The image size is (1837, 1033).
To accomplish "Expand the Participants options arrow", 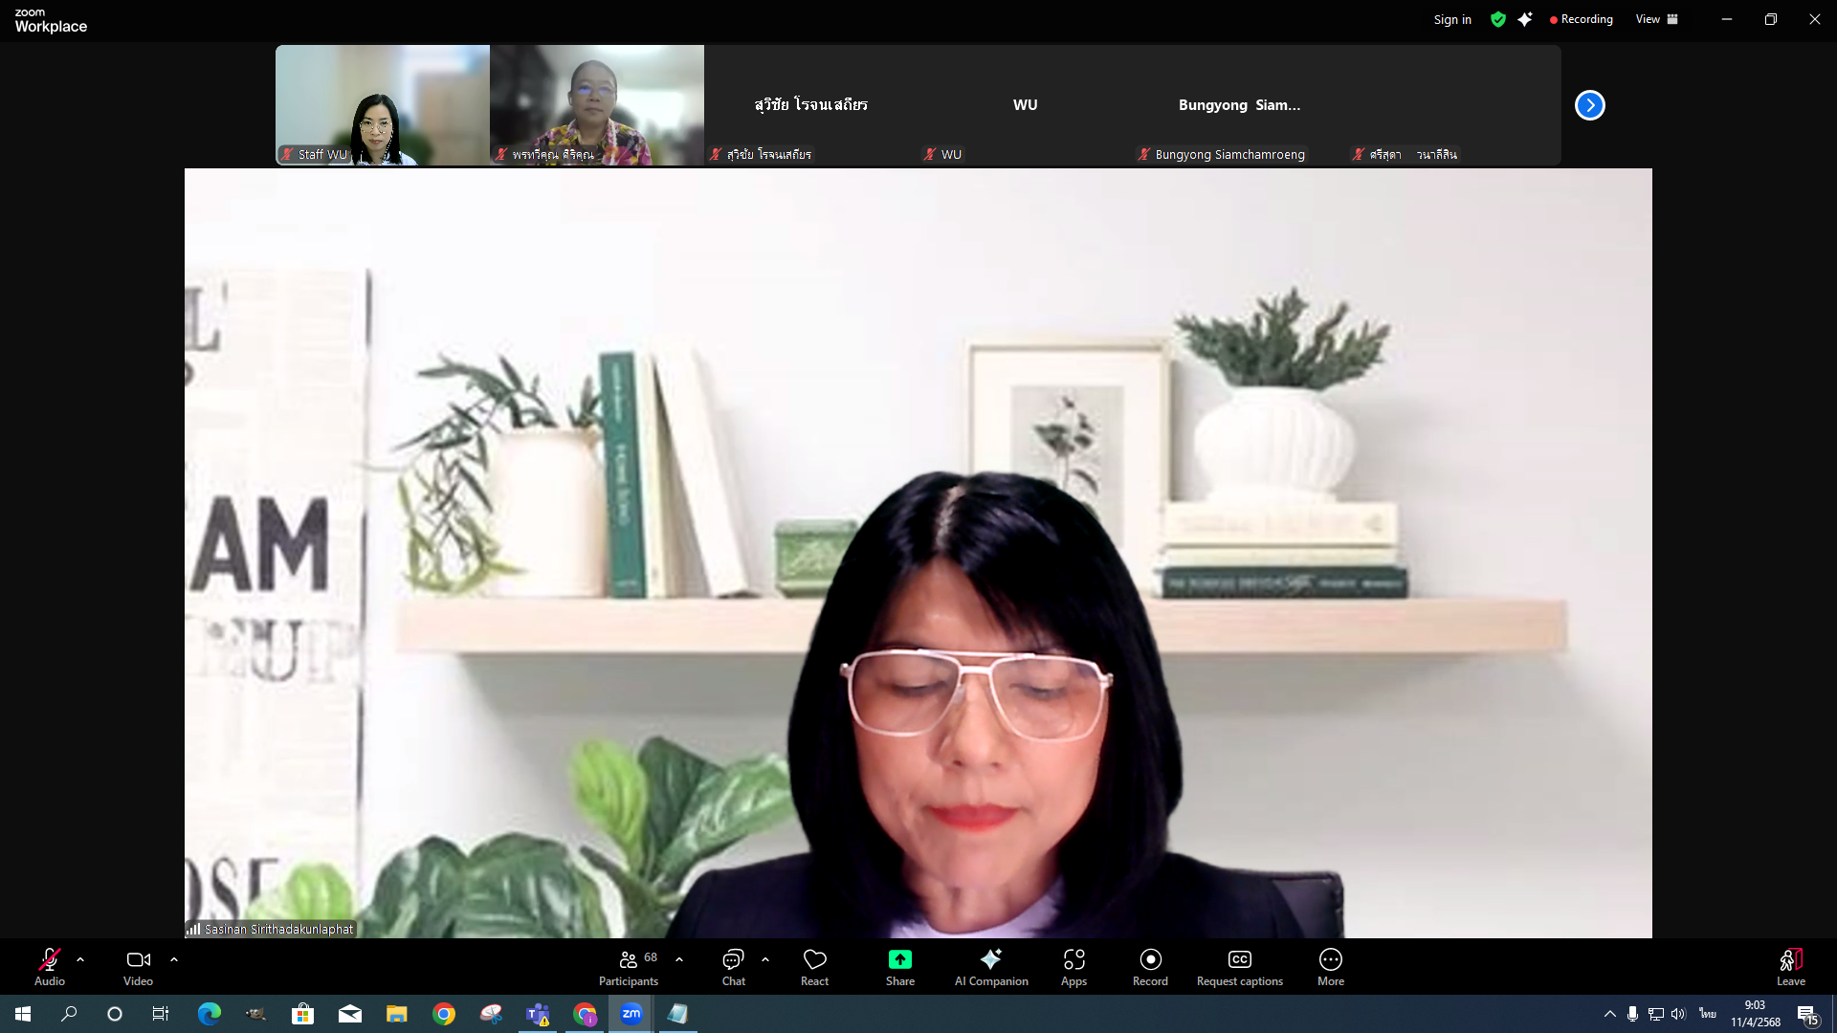I will coord(679,959).
